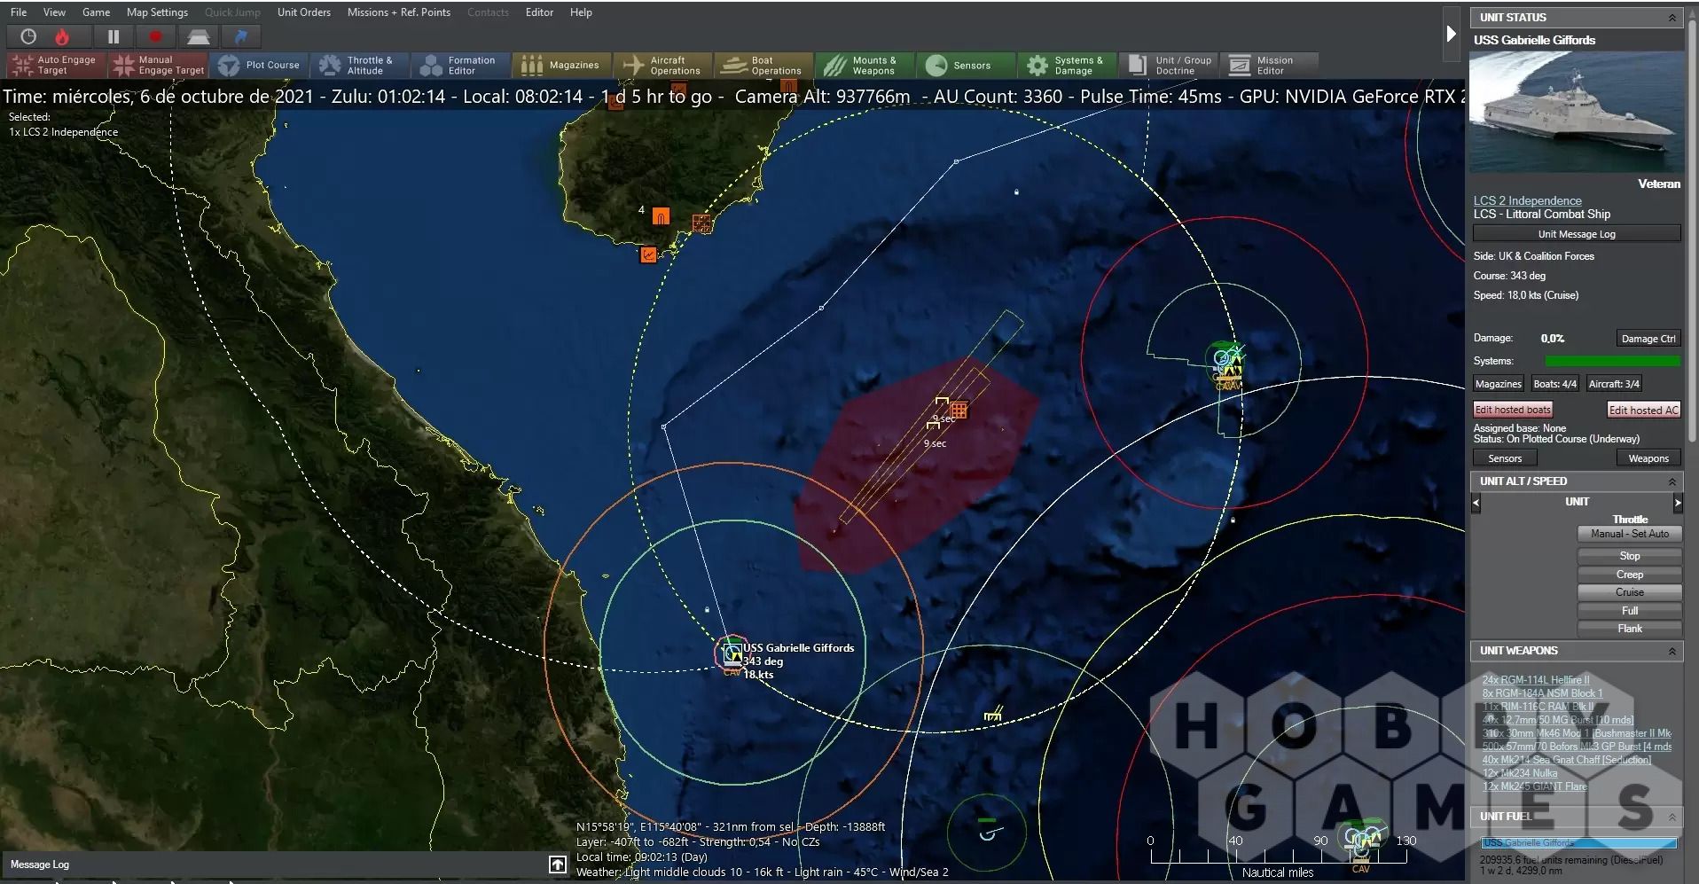Set throttle to Creep

(1629, 575)
